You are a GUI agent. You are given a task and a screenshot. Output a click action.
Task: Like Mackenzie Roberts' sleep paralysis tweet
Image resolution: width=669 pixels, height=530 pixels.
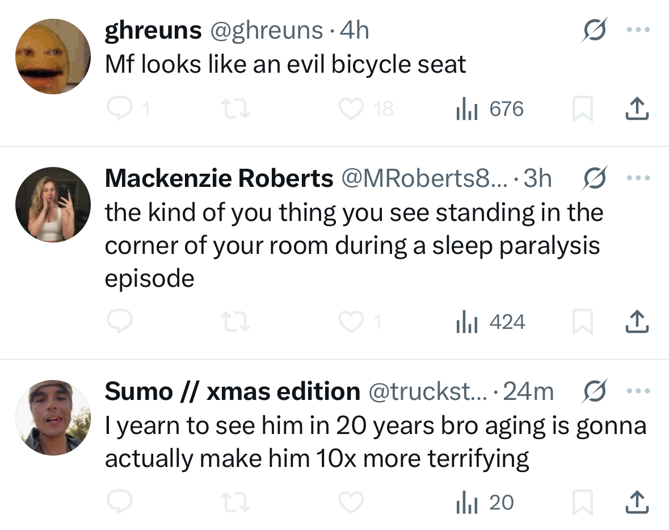click(x=351, y=323)
